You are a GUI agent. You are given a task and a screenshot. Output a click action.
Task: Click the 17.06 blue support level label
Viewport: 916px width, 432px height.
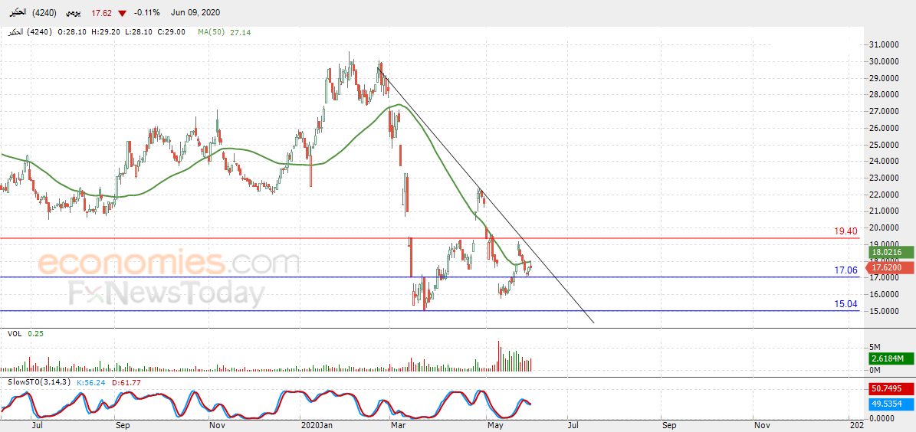click(x=845, y=270)
